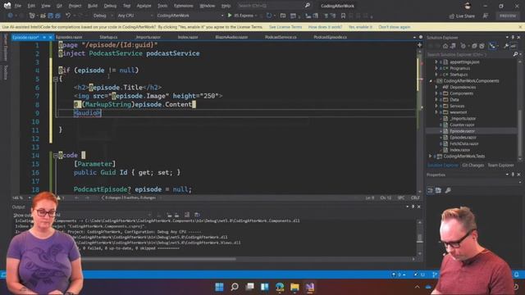Switch to PodcastService.cs tab

[281, 37]
